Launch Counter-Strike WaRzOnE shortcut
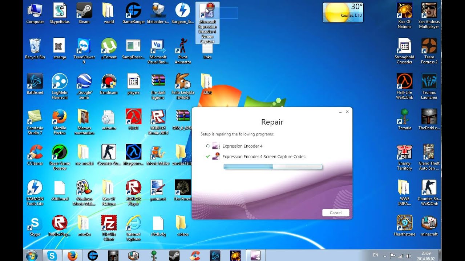Image resolution: width=465 pixels, height=261 pixels. (x=429, y=193)
